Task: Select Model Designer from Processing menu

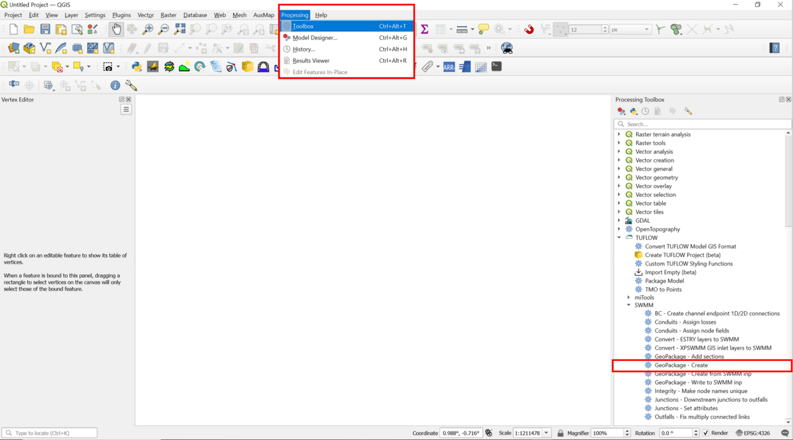Action: 315,38
